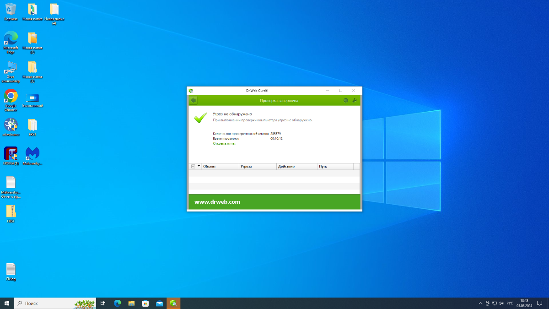Screen dimensions: 549x309
Task: Open Dr.Web settings wrench icon
Action: pyautogui.click(x=354, y=100)
